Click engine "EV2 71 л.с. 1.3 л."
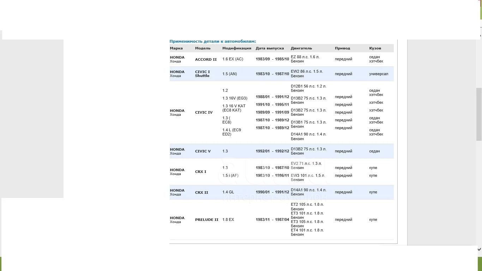 point(306,164)
